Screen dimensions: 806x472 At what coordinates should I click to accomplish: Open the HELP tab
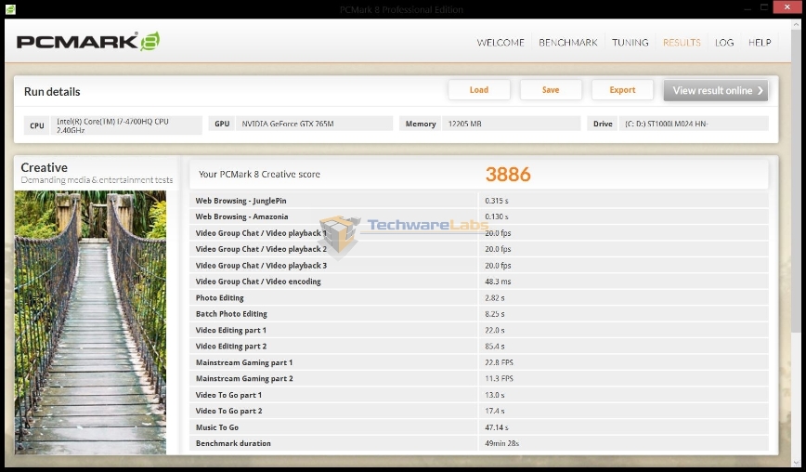pyautogui.click(x=760, y=43)
